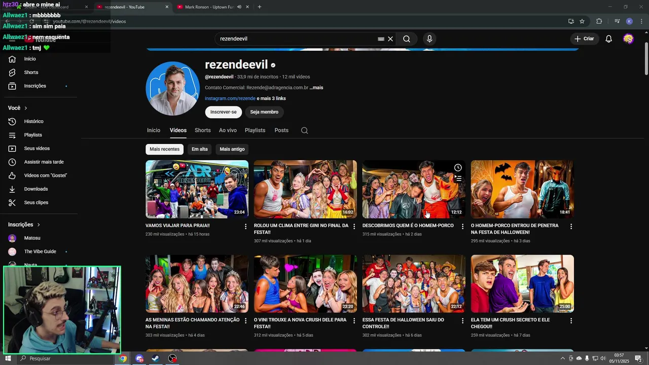The image size is (649, 365).
Task: Open The Vibe Guide subscription
Action: (41, 251)
